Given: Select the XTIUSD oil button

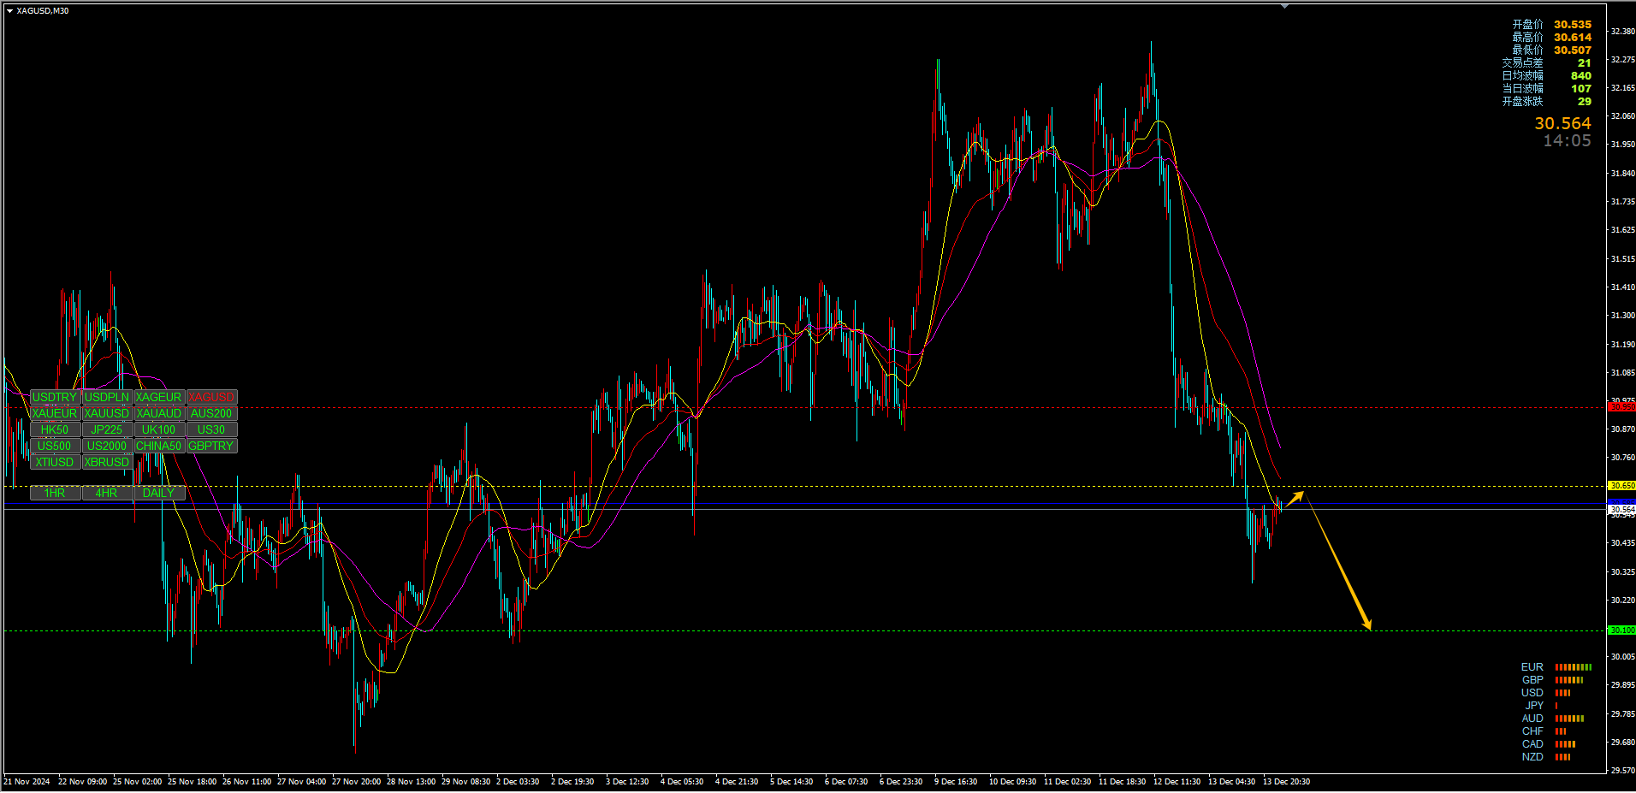Looking at the screenshot, I should pos(55,462).
